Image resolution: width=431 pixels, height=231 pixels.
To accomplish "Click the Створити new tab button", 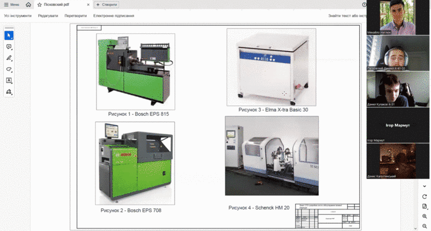I will click(x=107, y=4).
